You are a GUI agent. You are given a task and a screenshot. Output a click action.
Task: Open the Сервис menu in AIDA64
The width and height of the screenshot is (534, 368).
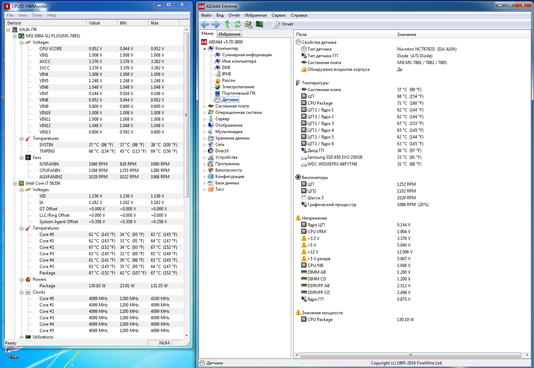[x=279, y=15]
